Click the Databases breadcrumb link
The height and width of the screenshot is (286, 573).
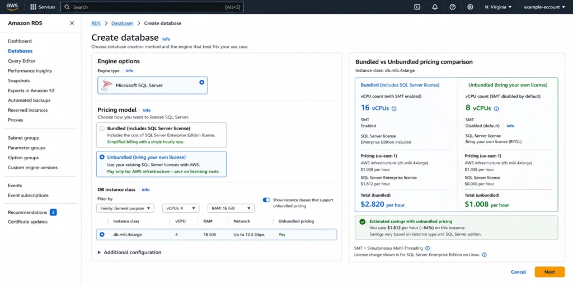point(123,23)
